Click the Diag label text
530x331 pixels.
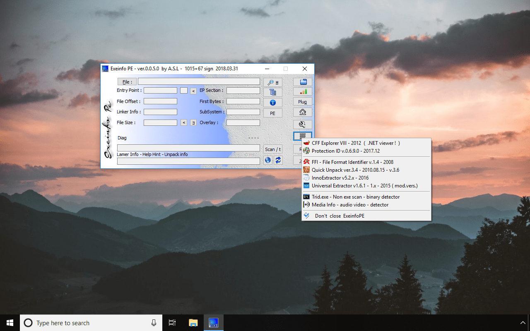coord(122,138)
